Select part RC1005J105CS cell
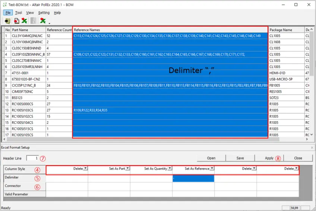The height and width of the screenshot is (211, 316). tap(28, 135)
